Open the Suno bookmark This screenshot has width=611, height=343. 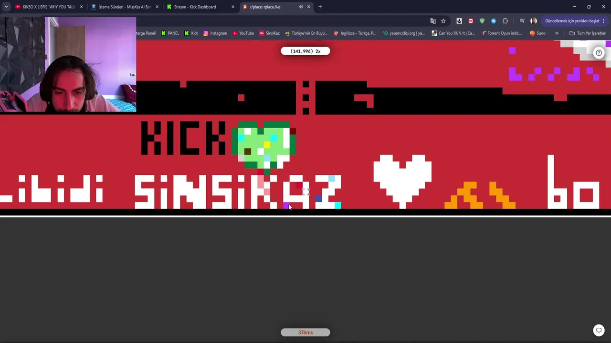pyautogui.click(x=537, y=33)
